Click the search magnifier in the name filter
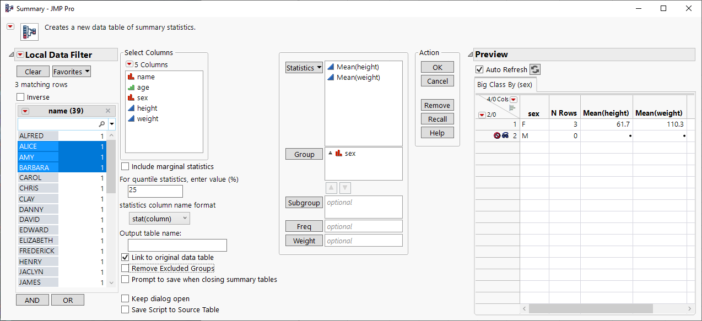The width and height of the screenshot is (702, 321). click(101, 124)
